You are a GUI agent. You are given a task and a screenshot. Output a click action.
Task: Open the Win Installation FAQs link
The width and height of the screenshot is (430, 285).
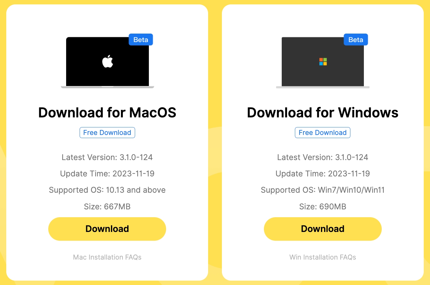[x=323, y=257]
